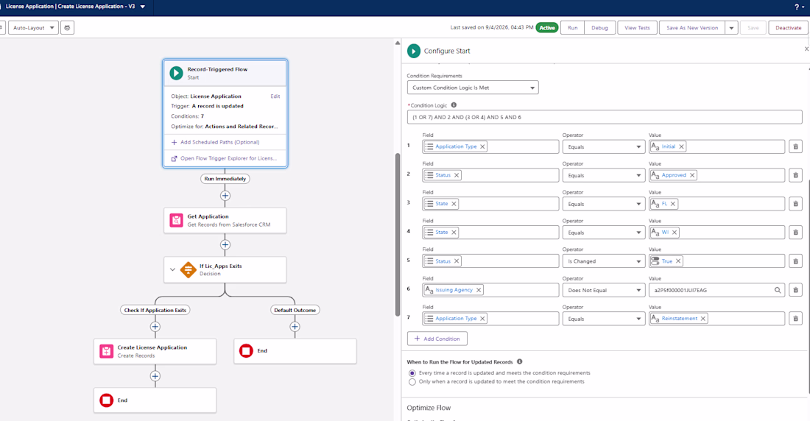Image resolution: width=810 pixels, height=421 pixels.
Task: Click the Issuing Agency value input field
Action: [716, 290]
